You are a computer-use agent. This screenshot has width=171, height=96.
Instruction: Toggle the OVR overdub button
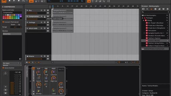click(x=31, y=1)
